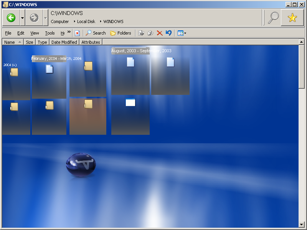This screenshot has height=230, width=307.
Task: Open the Views dropdown button
Action: (182, 33)
